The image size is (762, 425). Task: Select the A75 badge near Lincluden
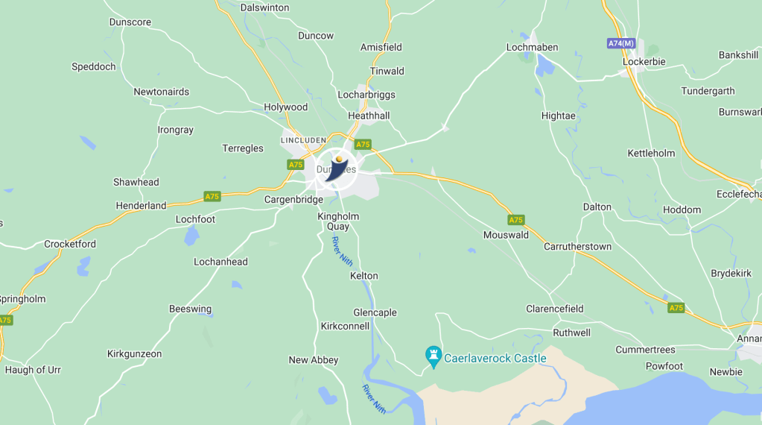(x=296, y=165)
